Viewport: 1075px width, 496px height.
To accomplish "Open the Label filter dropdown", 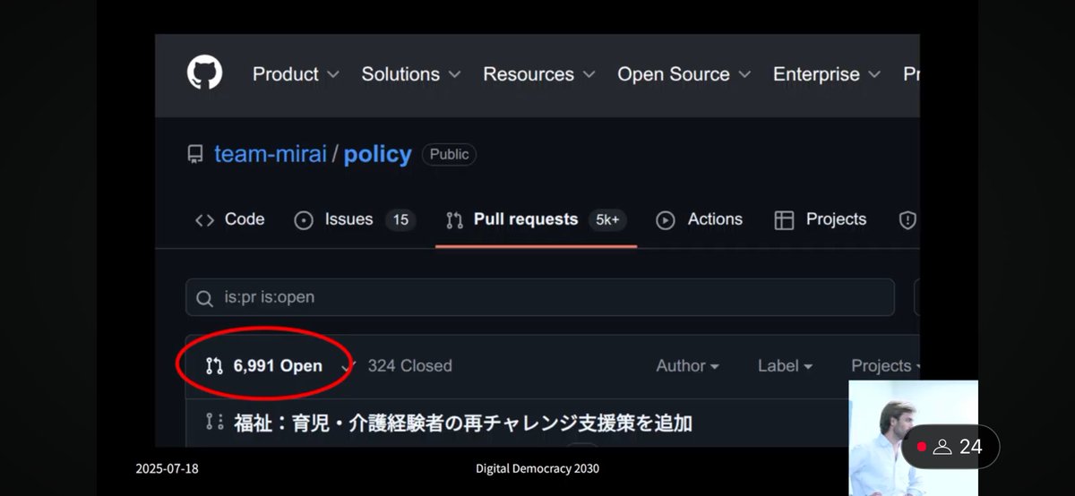I will [x=785, y=365].
